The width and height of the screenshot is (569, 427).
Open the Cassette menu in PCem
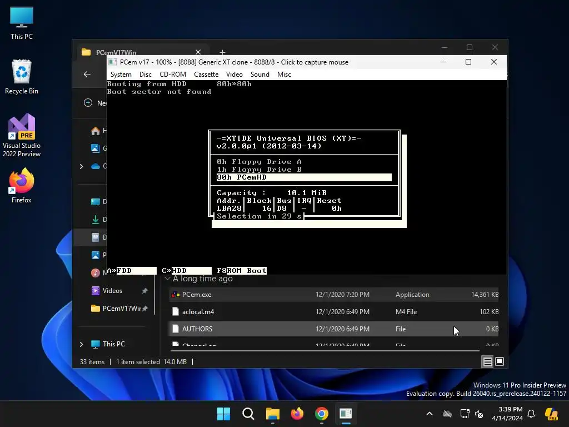click(x=206, y=75)
